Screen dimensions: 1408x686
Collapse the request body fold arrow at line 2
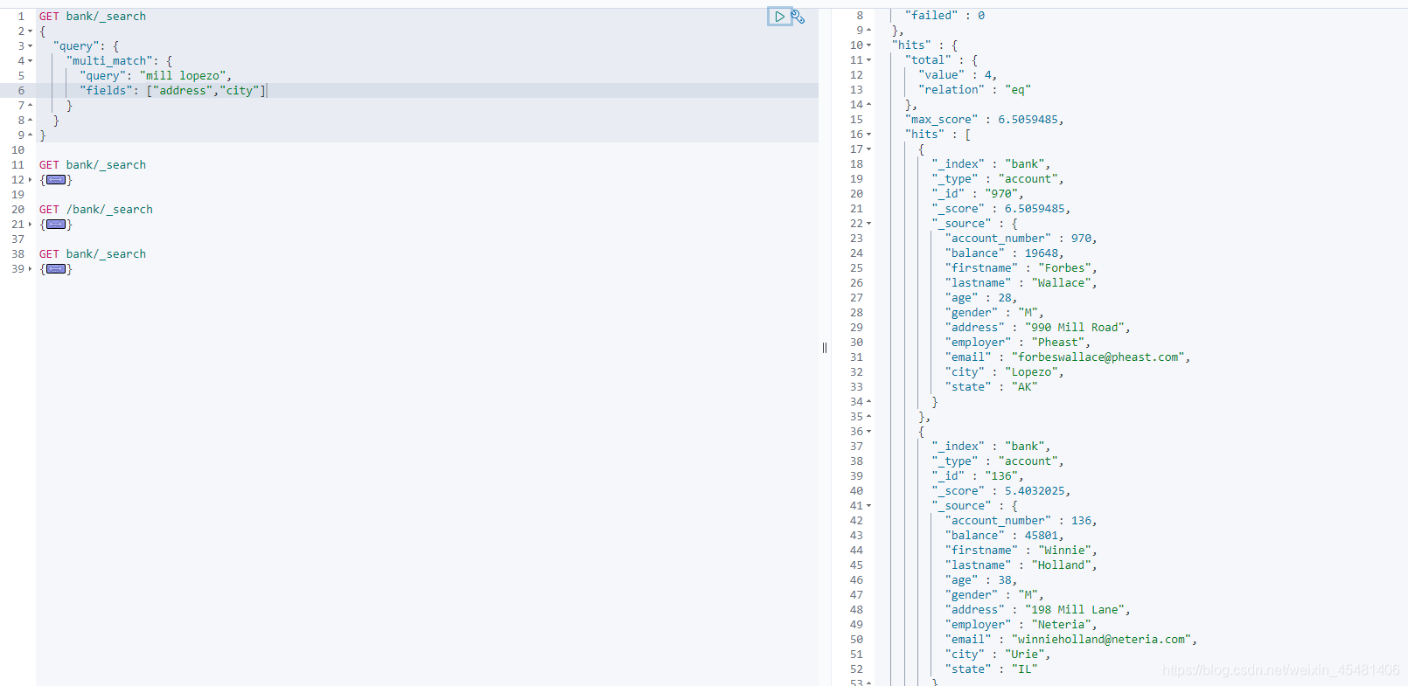click(x=30, y=31)
